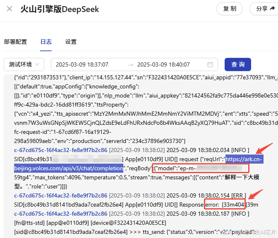Click the share arrow icon
This screenshot has width=278, height=238.
tap(272, 8)
